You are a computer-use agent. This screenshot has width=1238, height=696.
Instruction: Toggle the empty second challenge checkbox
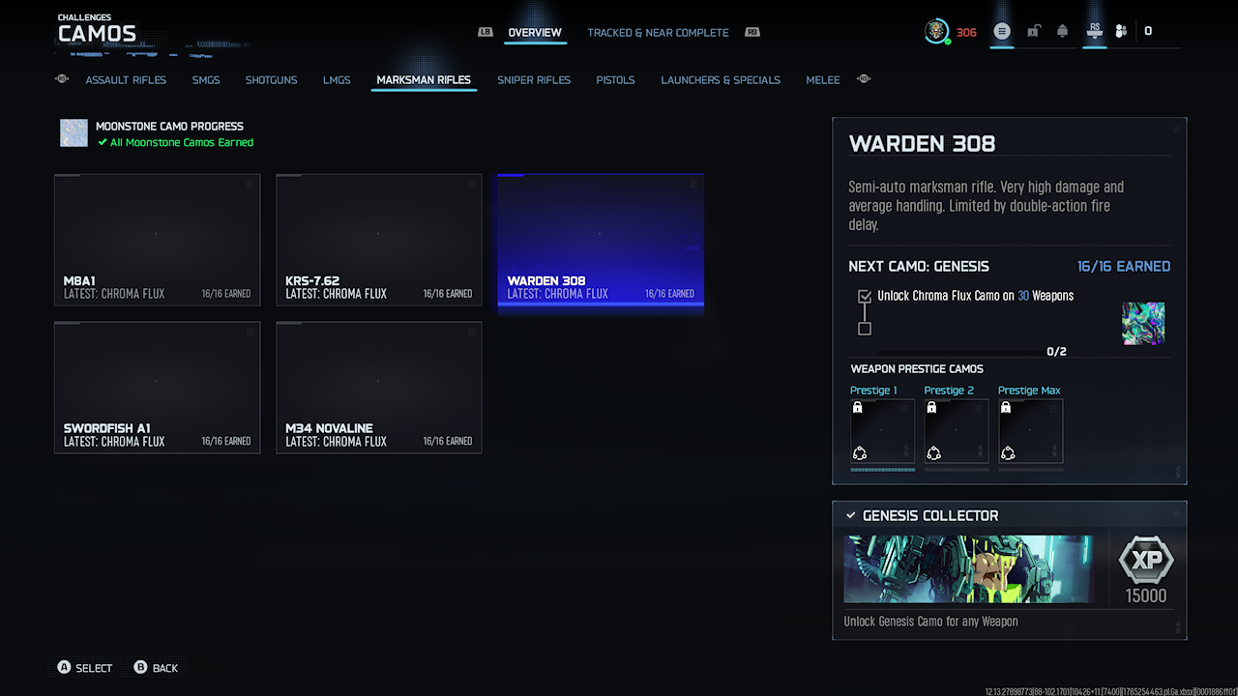click(x=865, y=329)
